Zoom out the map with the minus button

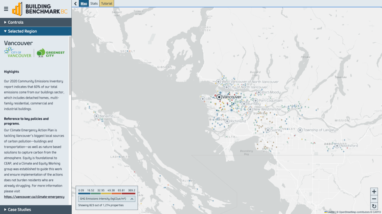[x=374, y=199]
